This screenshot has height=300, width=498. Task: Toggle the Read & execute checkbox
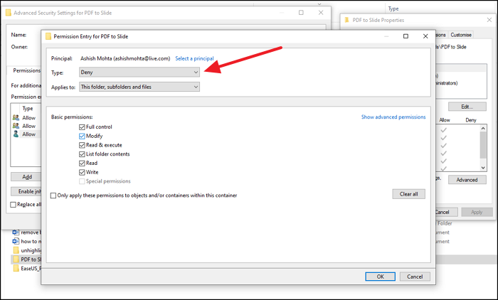[x=82, y=145]
